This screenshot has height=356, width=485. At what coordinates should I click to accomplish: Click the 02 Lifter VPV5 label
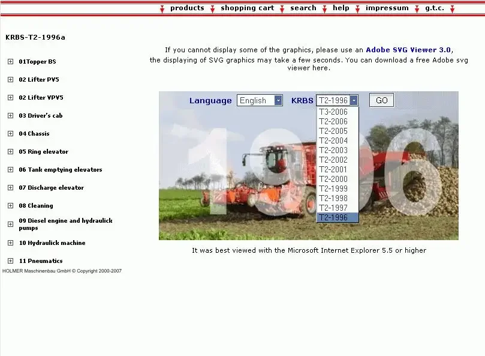click(41, 98)
